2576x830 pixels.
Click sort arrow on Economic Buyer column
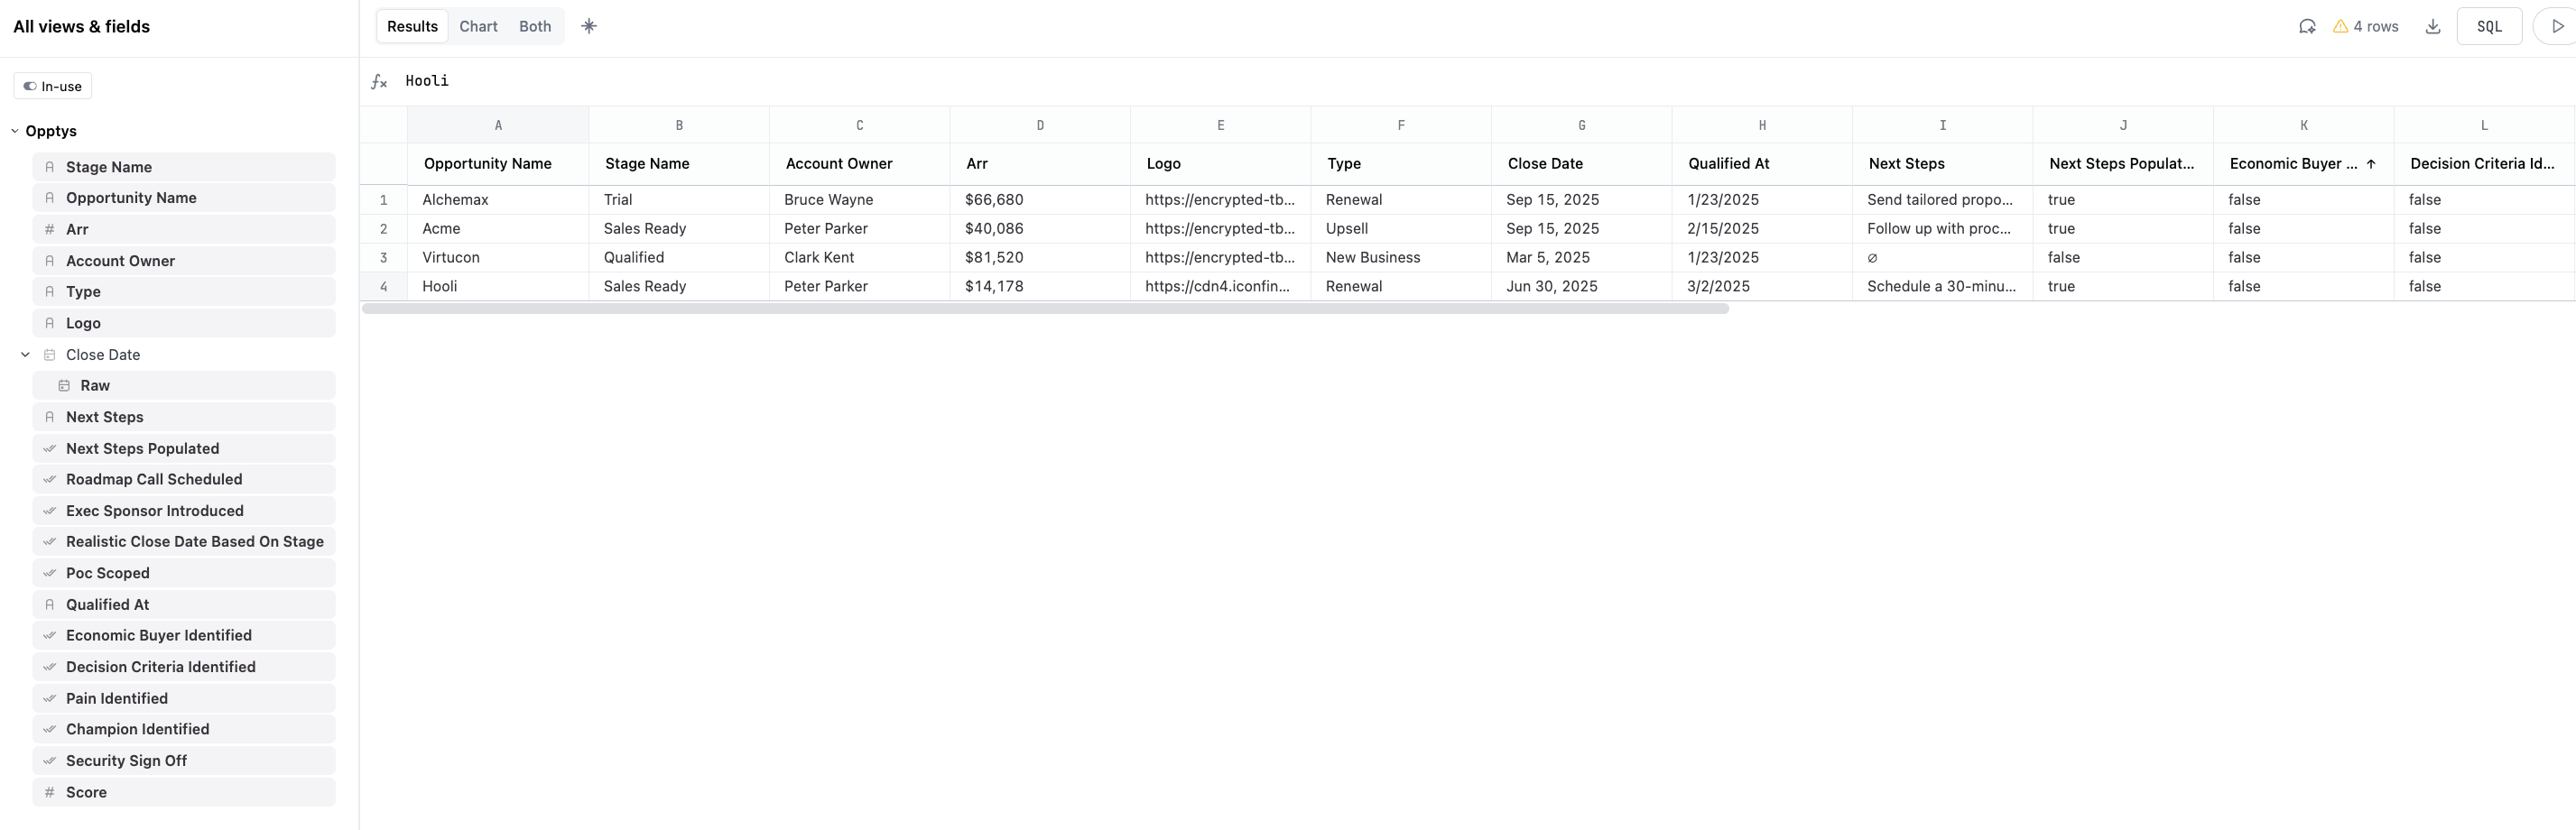2371,164
